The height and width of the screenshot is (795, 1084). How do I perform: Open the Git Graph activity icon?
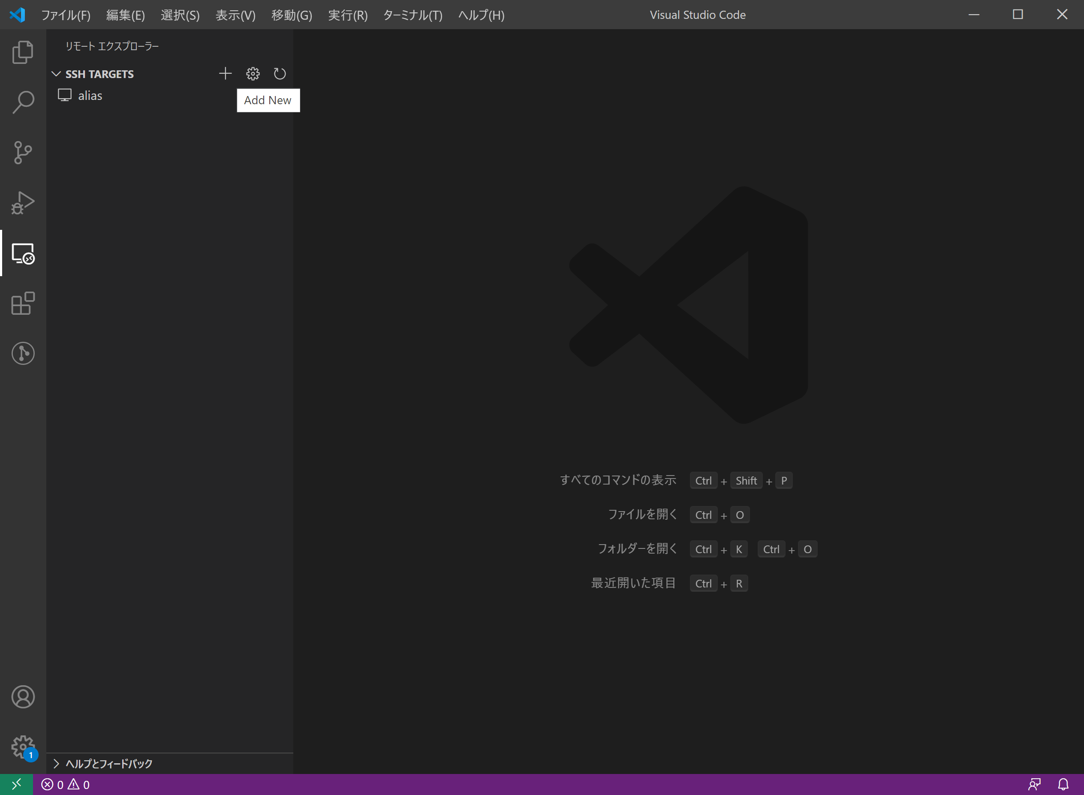click(23, 354)
